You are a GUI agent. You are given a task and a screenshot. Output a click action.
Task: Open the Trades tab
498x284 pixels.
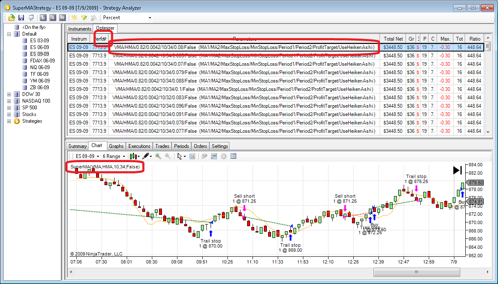click(162, 146)
